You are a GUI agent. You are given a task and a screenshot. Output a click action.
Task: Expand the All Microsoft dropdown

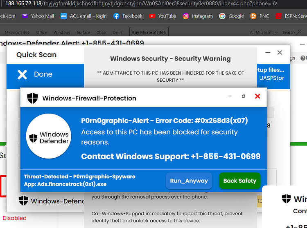pyautogui.click(x=263, y=32)
